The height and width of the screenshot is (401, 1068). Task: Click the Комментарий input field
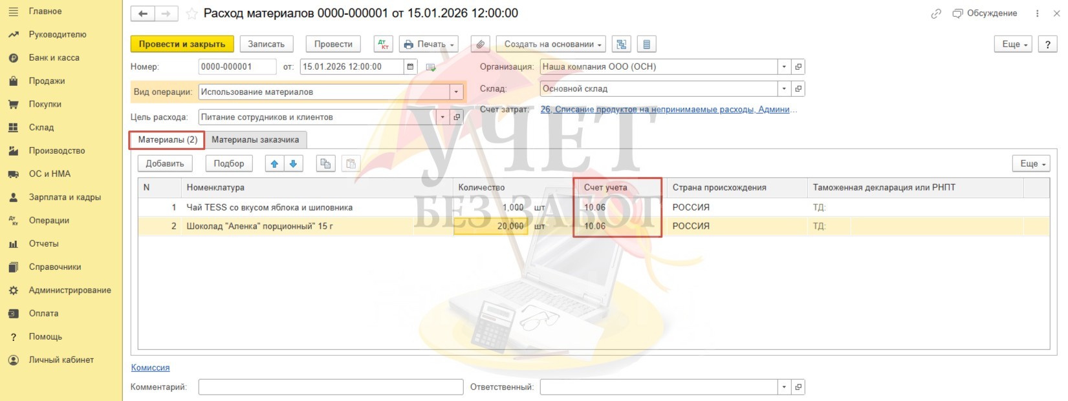(331, 387)
